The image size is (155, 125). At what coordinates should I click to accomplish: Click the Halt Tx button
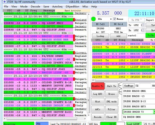coord(112,86)
